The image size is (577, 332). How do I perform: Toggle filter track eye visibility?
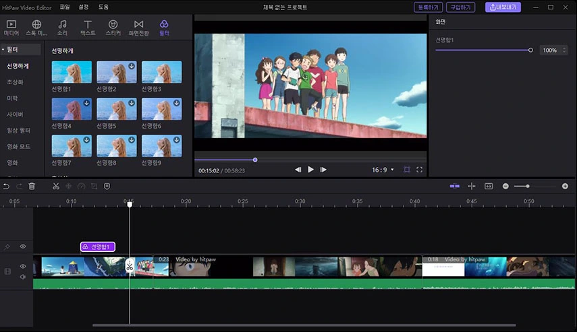[23, 246]
